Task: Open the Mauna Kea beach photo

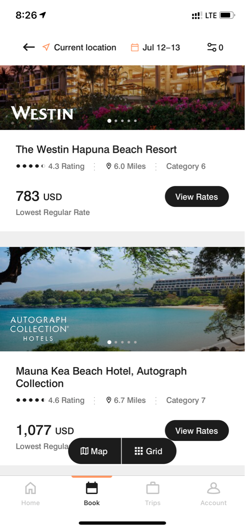Action: 122,299
